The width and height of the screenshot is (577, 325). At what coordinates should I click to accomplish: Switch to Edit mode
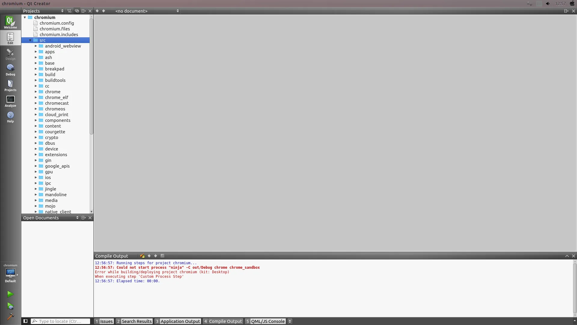pyautogui.click(x=10, y=38)
